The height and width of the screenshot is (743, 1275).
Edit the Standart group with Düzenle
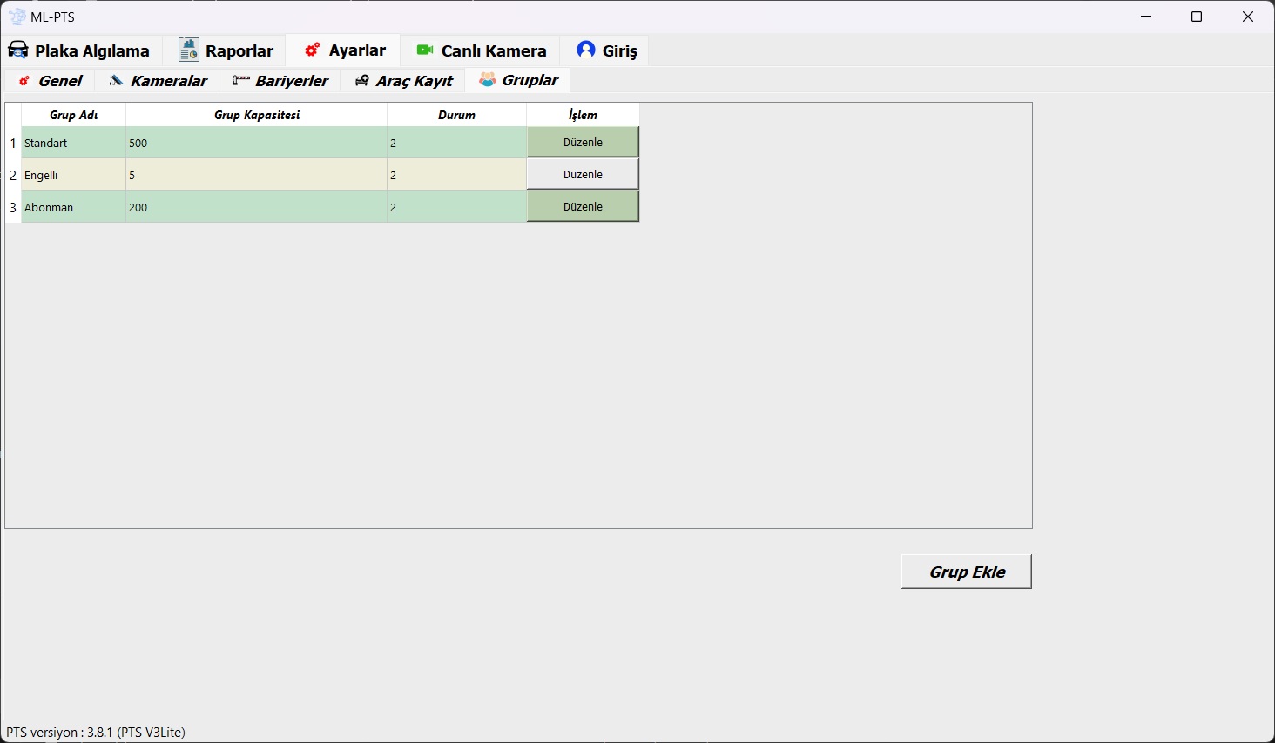[x=583, y=142]
